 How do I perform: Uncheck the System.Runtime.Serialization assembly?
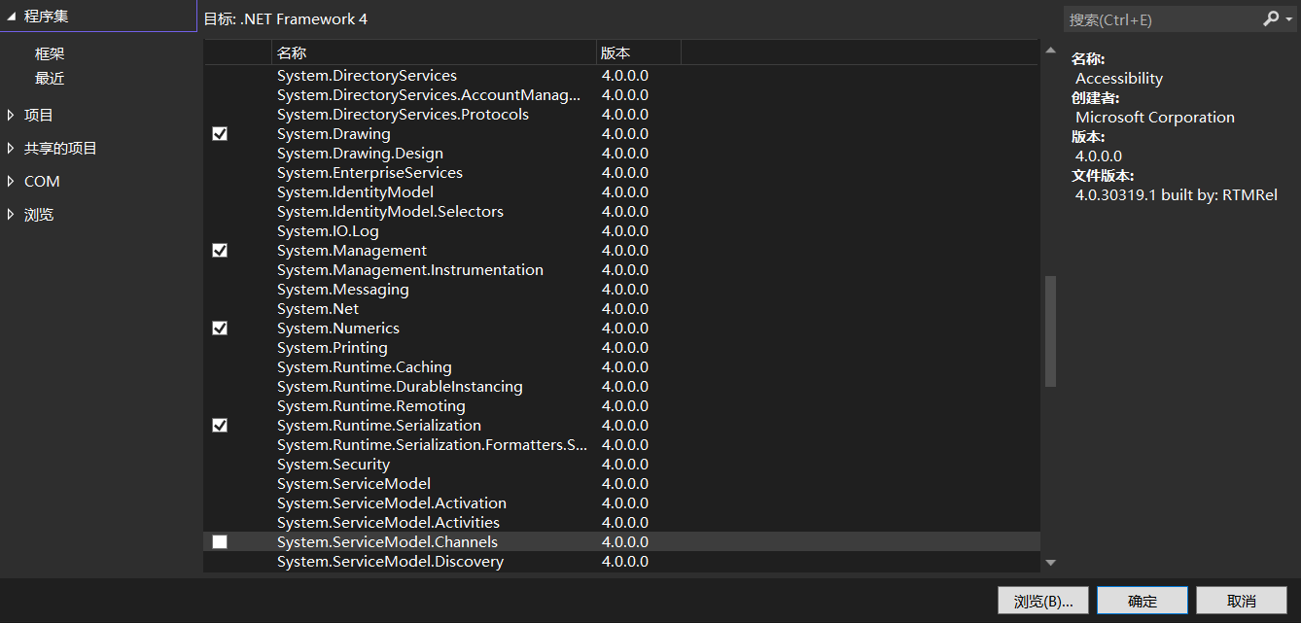[220, 425]
